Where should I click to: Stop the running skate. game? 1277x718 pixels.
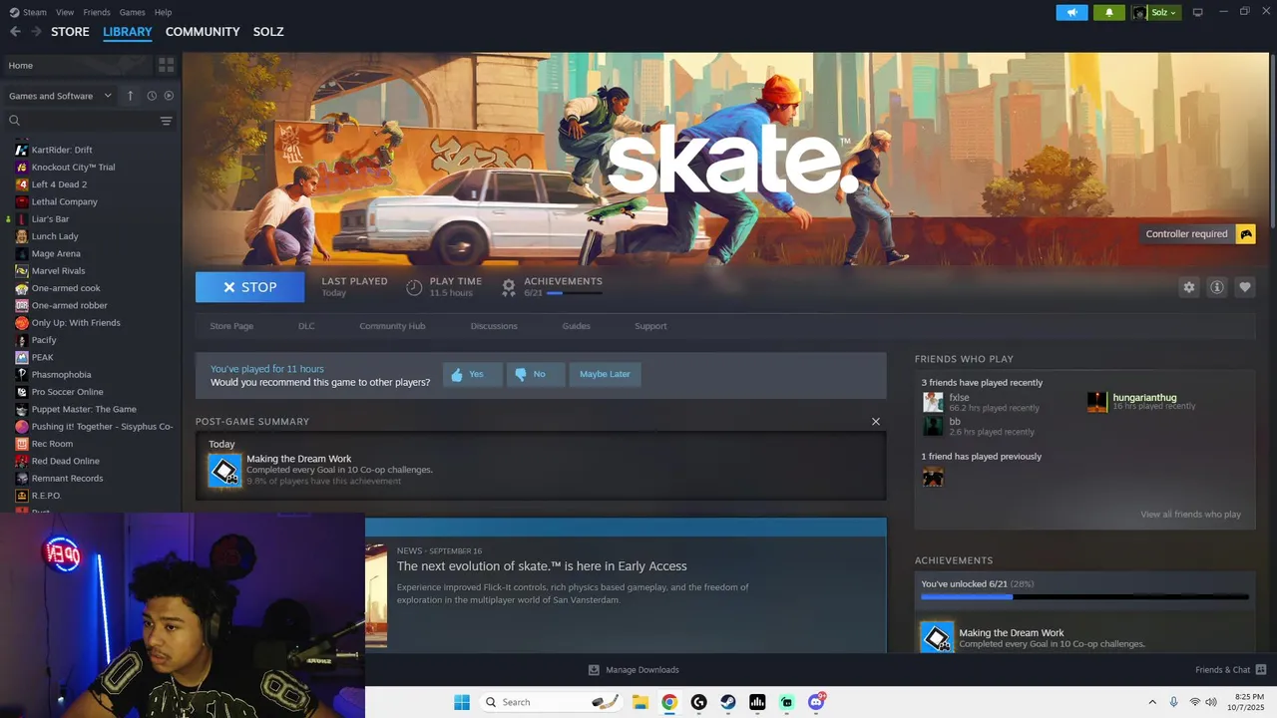[250, 287]
